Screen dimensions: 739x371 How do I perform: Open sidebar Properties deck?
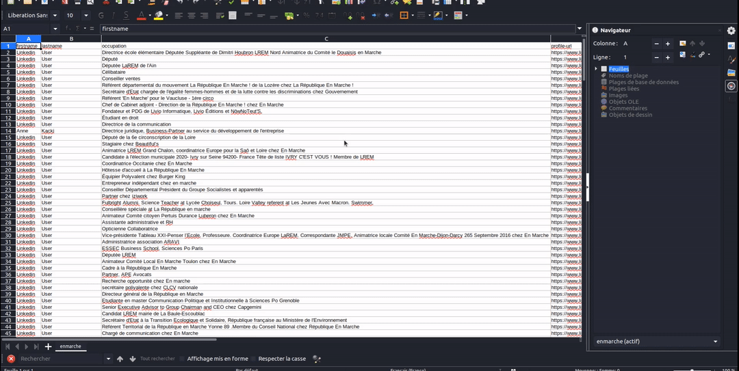pos(731,46)
